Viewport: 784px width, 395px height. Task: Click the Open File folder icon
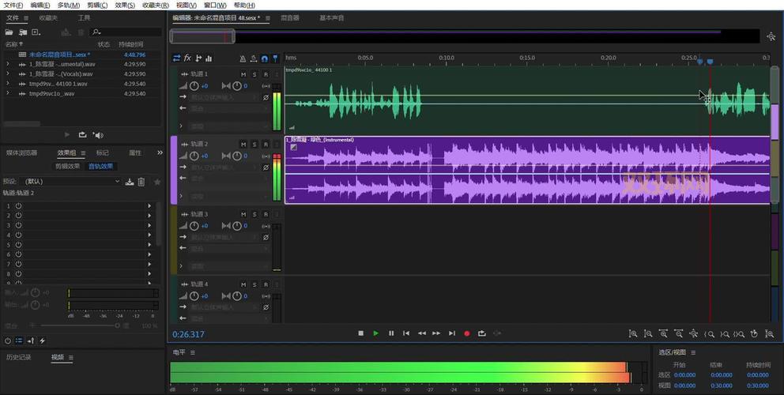(x=9, y=32)
